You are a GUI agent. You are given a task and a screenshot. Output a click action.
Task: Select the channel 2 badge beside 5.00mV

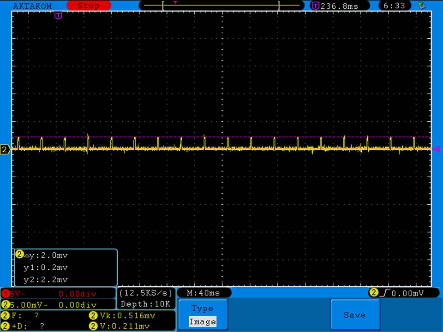[x=6, y=304]
